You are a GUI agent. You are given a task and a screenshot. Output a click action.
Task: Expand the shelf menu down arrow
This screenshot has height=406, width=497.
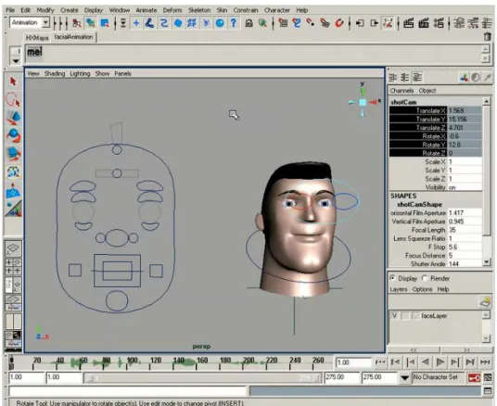16,61
